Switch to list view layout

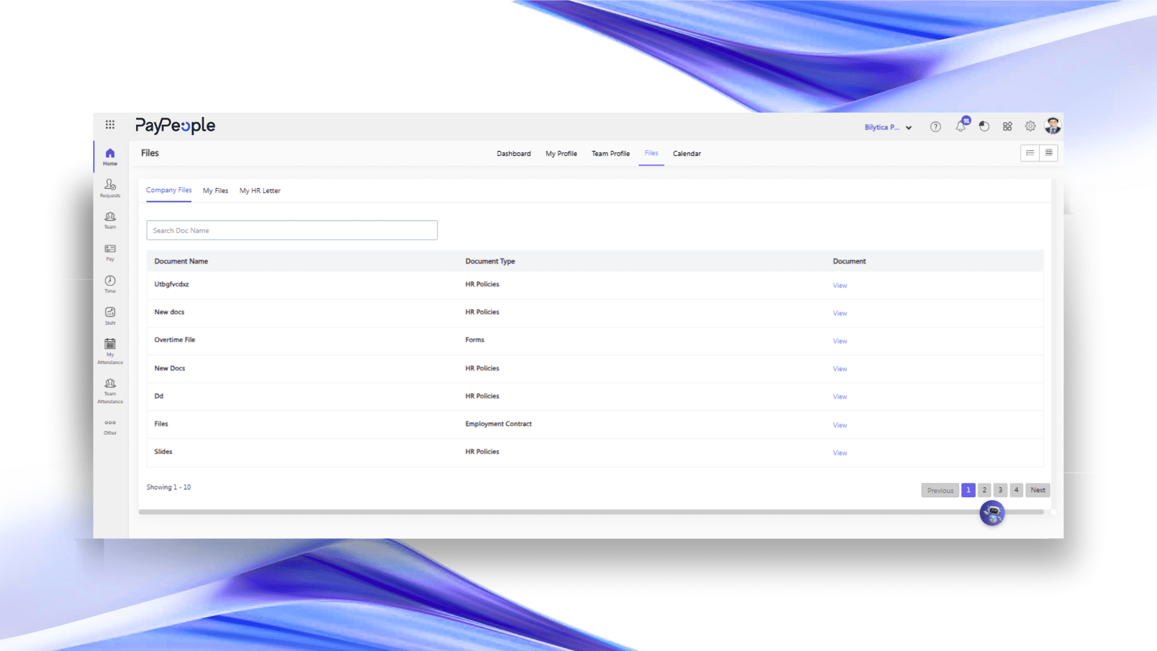(x=1030, y=153)
